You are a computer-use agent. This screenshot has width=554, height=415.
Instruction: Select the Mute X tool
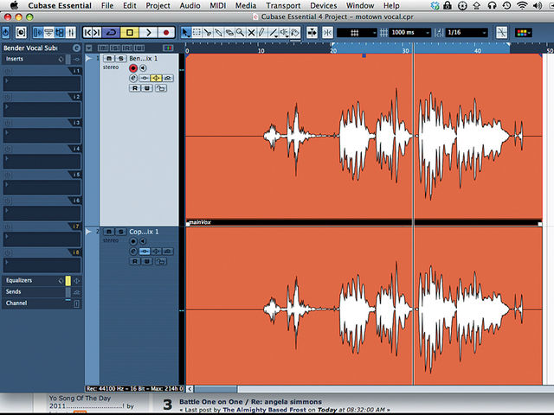[x=251, y=33]
